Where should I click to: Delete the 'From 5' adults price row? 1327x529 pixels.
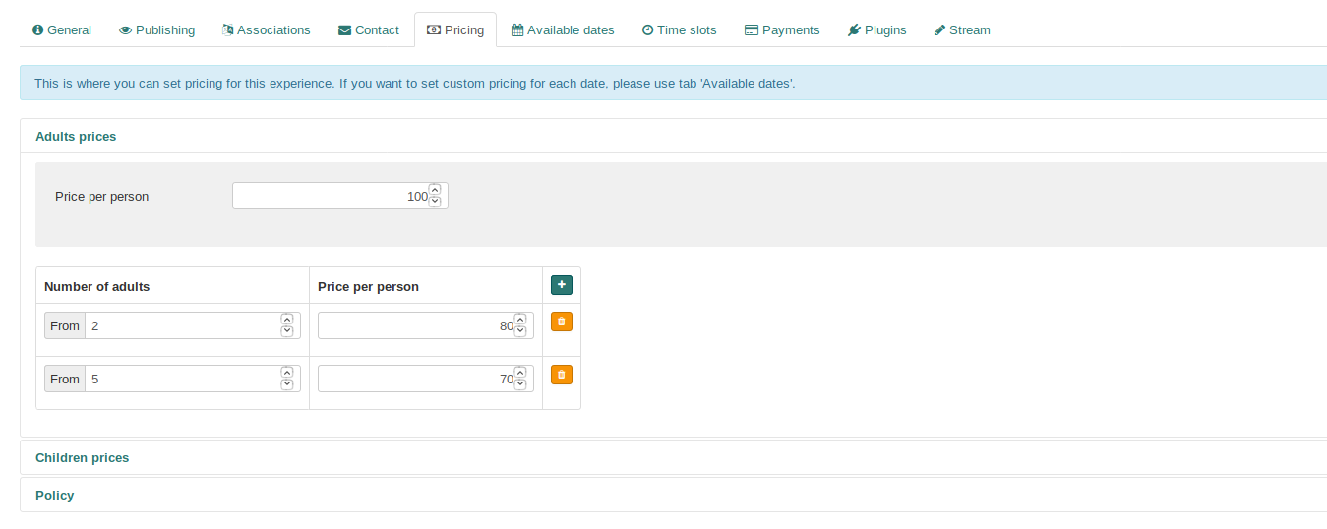click(x=561, y=375)
